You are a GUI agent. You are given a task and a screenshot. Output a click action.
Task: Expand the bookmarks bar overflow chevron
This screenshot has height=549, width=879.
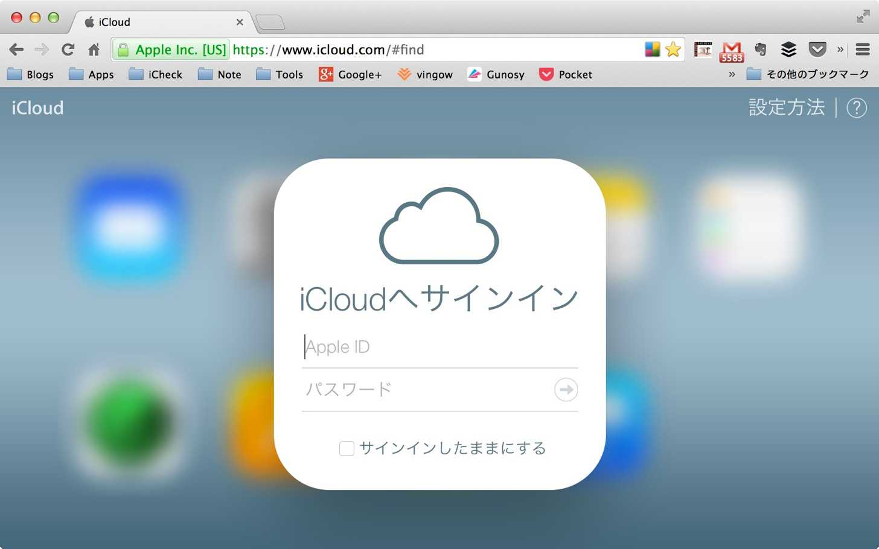[x=732, y=74]
